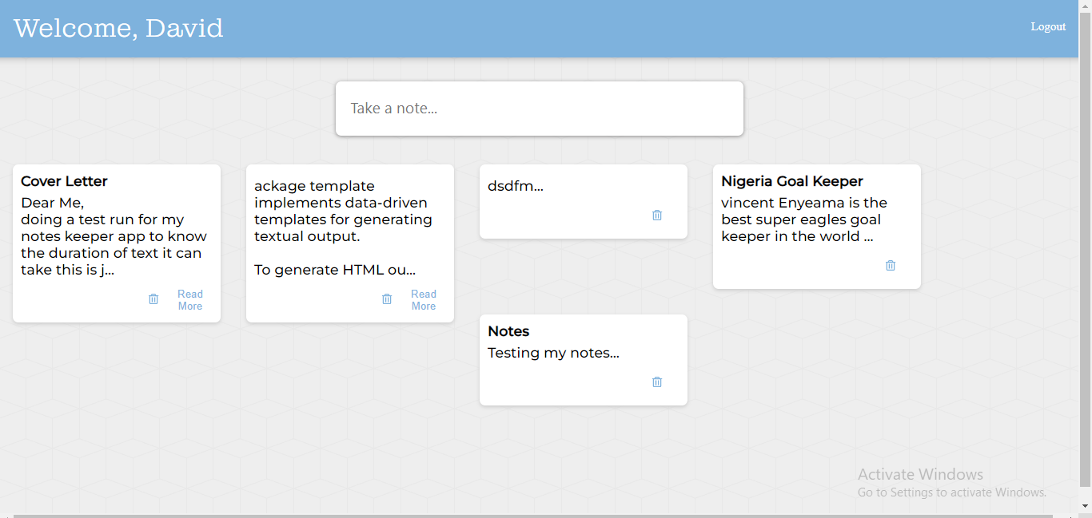Click the 'ackage template implements' note text
The width and height of the screenshot is (1092, 518).
(342, 212)
